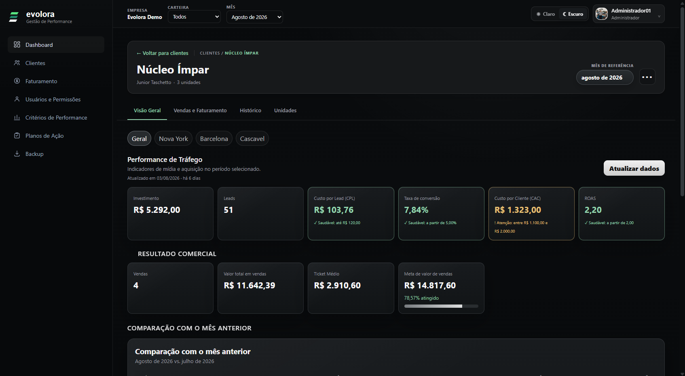Image resolution: width=685 pixels, height=376 pixels.
Task: Click the CPL R$ 103,76 value
Action: pos(334,210)
